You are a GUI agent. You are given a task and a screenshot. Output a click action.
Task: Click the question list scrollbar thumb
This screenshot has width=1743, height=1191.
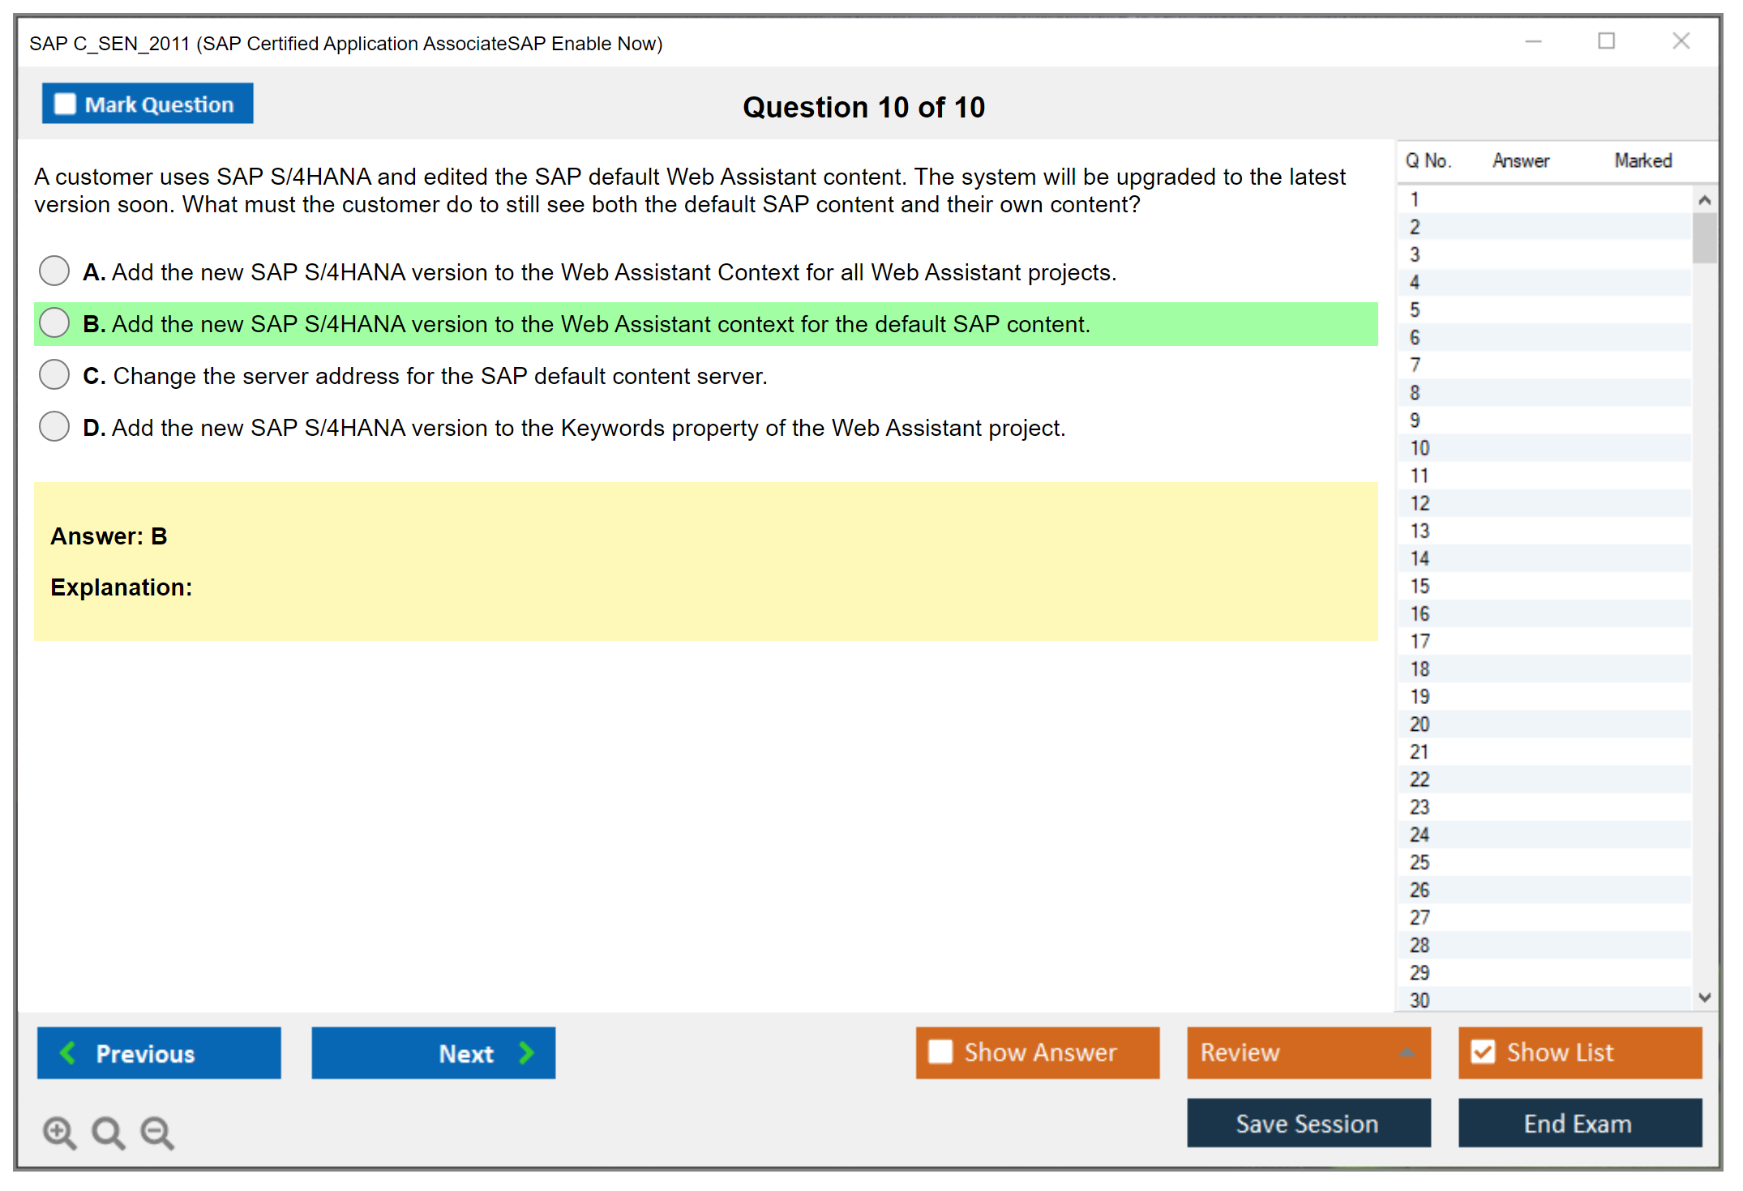[x=1704, y=237]
